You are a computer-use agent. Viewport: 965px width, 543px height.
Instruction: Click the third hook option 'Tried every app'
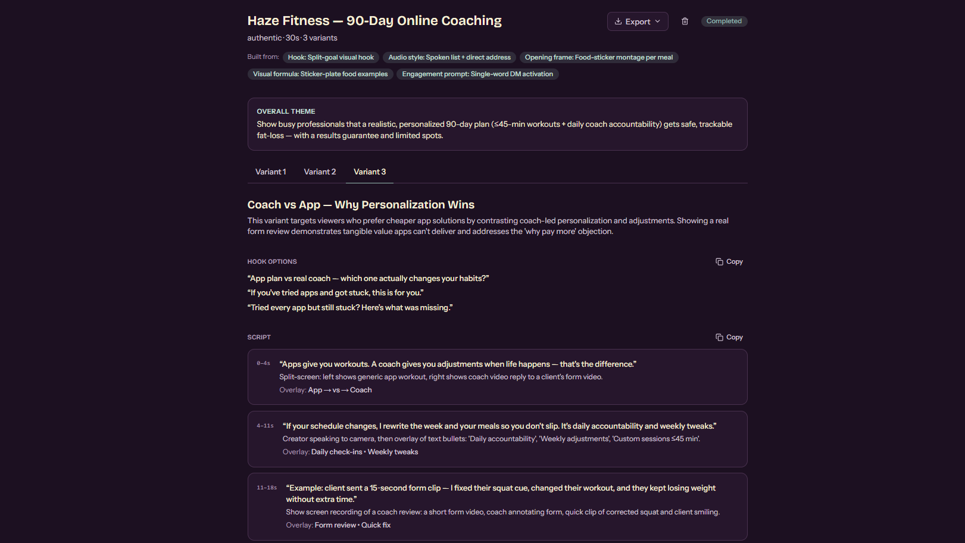coord(350,308)
